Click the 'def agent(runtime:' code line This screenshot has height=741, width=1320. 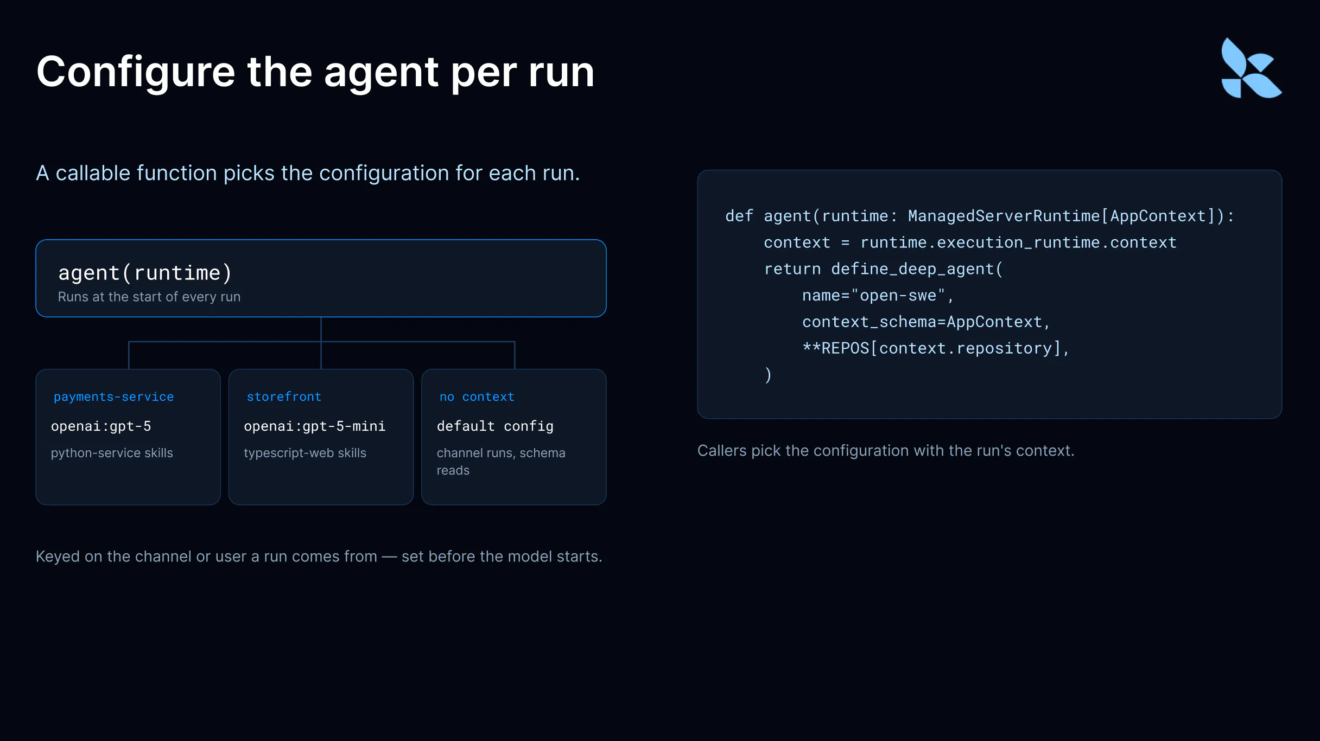980,216
